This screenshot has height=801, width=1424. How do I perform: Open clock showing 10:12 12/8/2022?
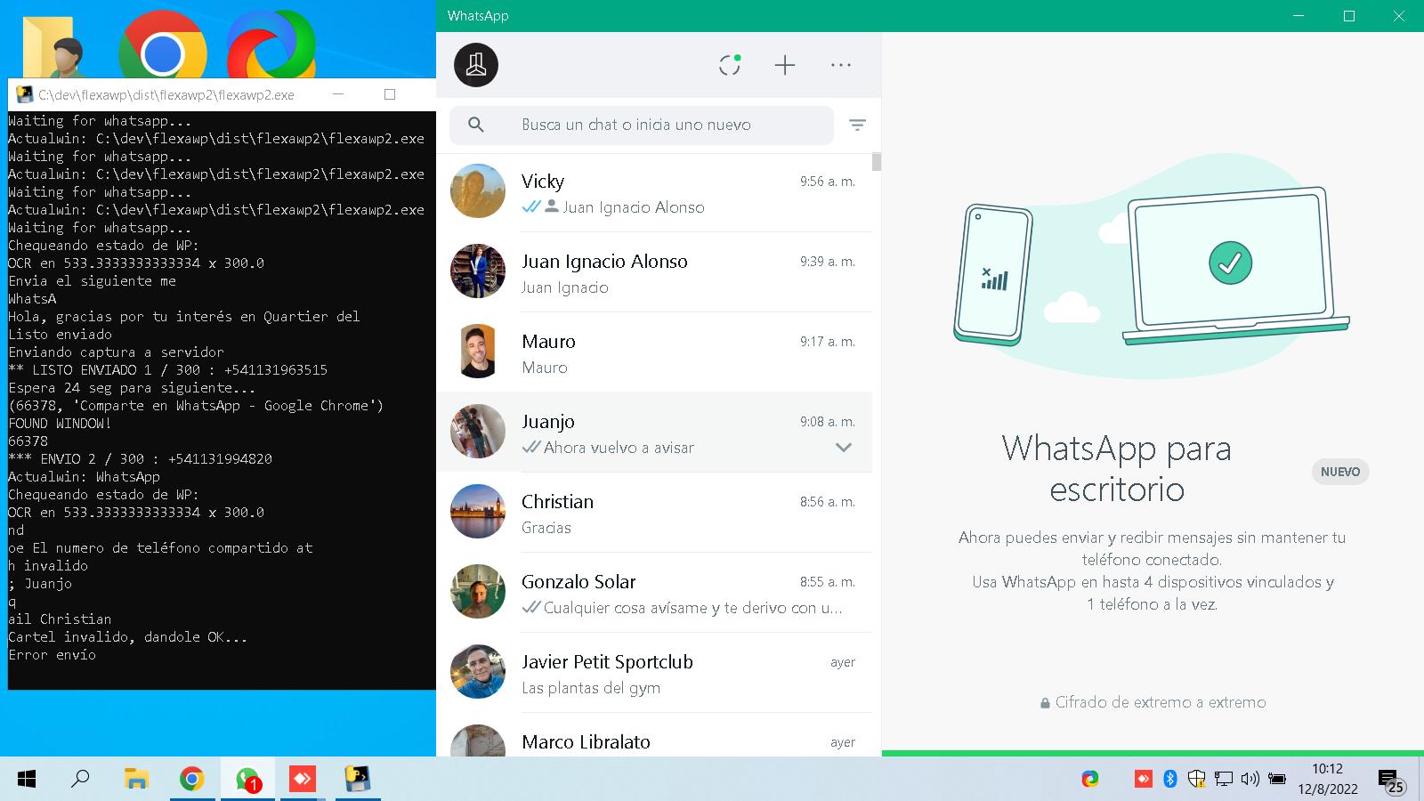point(1328,779)
